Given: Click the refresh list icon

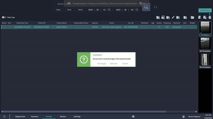Looking at the screenshot, I should (155, 7).
